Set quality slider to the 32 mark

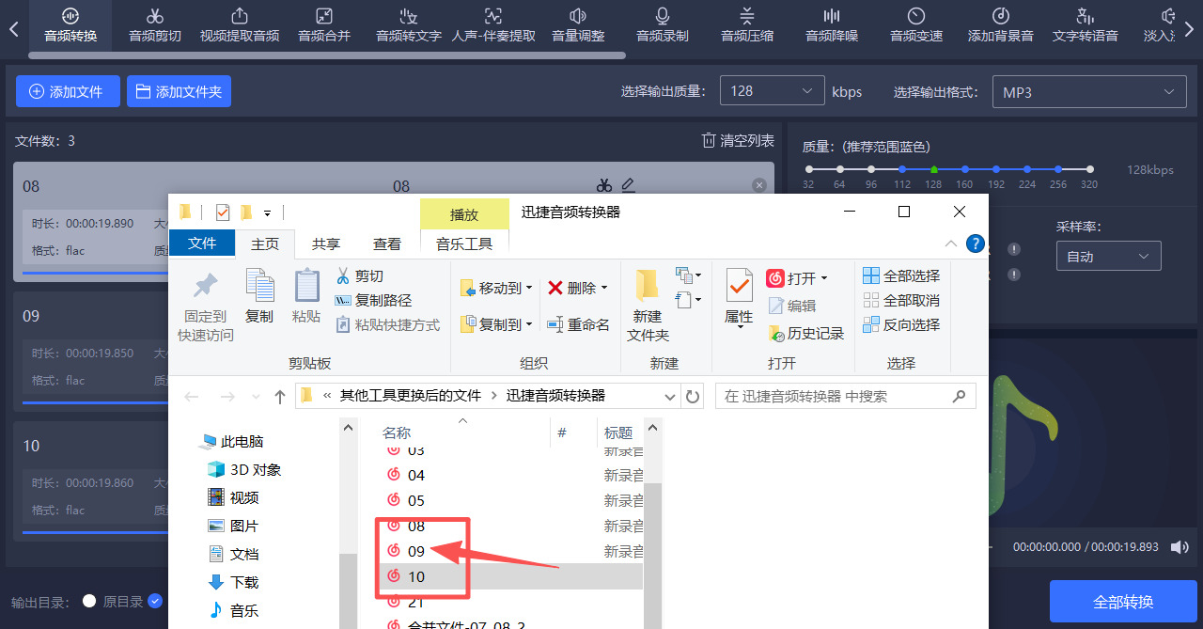pos(808,169)
